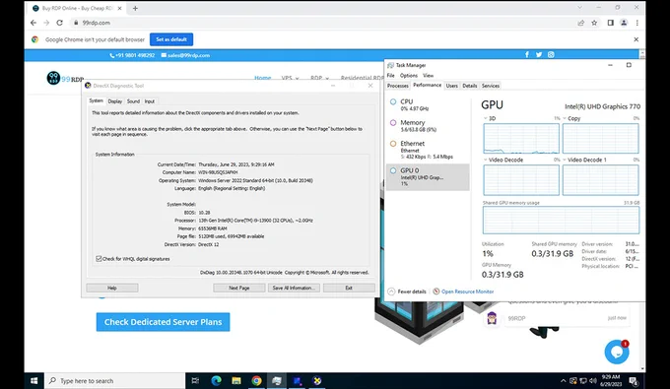Select Memory in the performance list
Viewport: 670px width, 389px height.
click(x=428, y=125)
